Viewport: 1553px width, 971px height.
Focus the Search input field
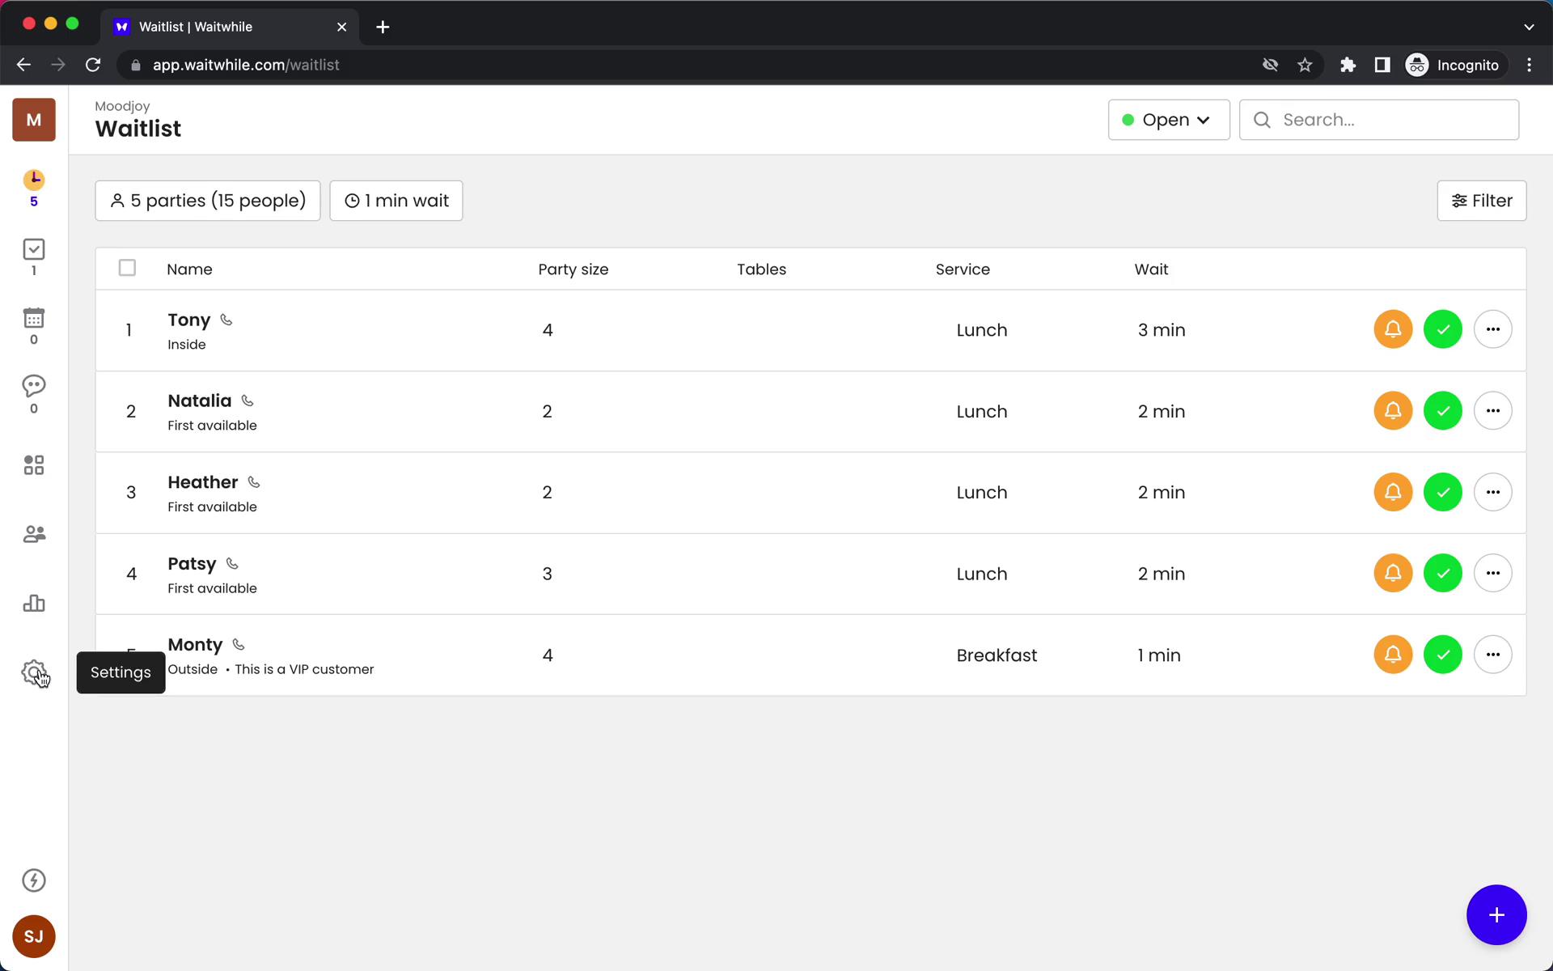point(1379,120)
